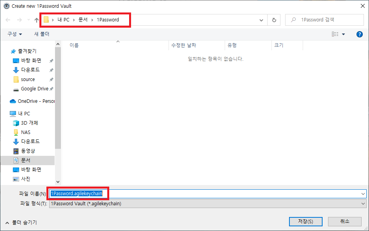
Task: Sort by the '크기' column header
Action: pos(287,45)
